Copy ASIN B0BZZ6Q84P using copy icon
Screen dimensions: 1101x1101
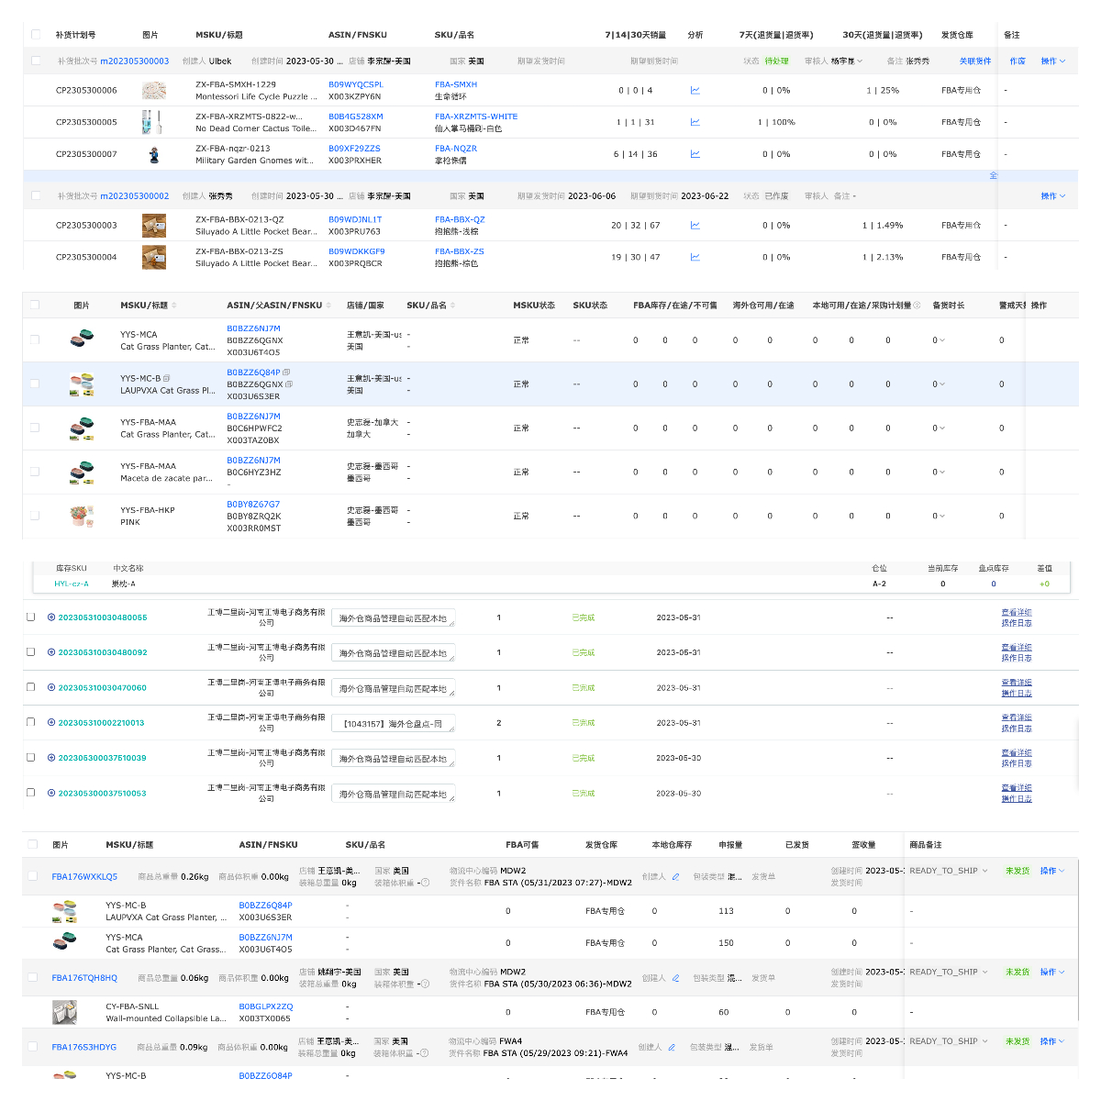click(x=287, y=373)
